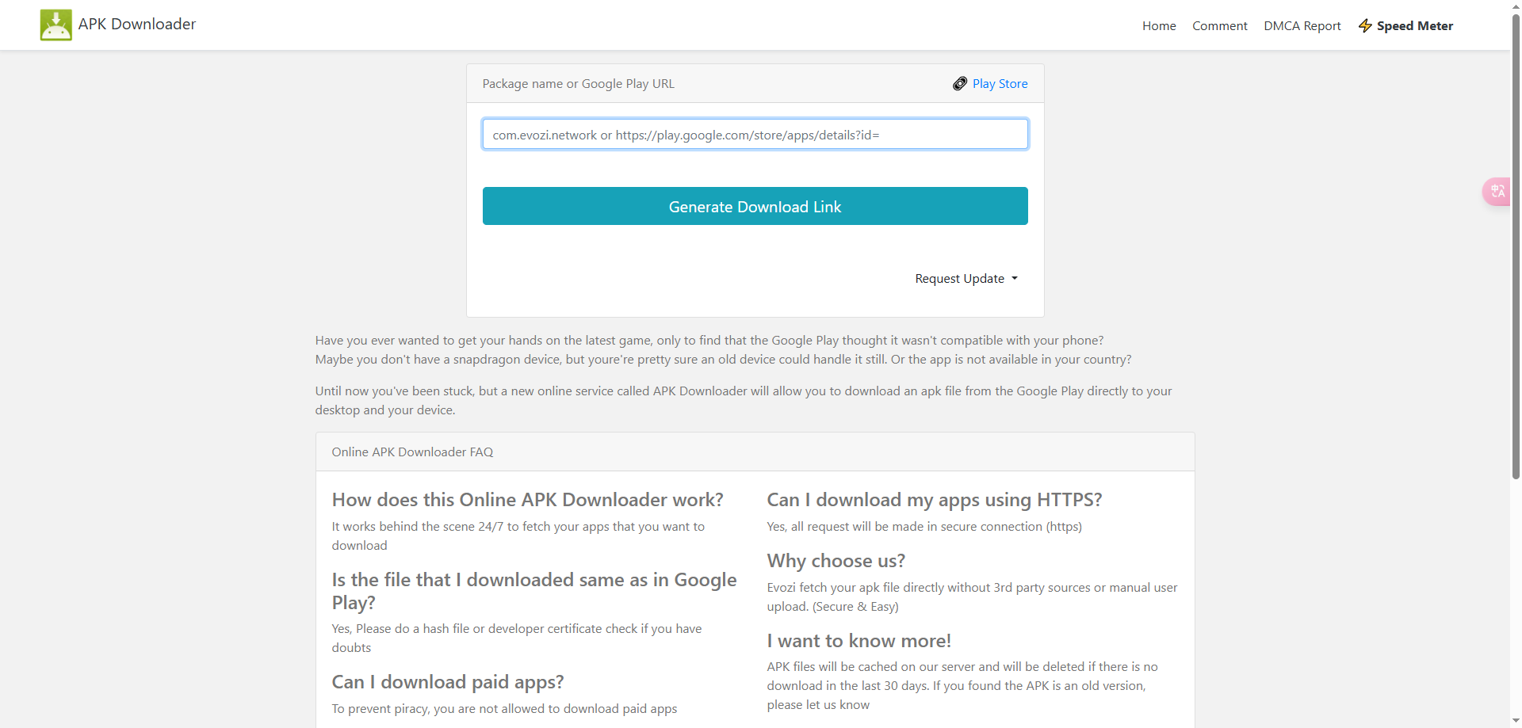Click the lightning bolt icon beside Speed Meter
The image size is (1522, 728).
coord(1365,26)
